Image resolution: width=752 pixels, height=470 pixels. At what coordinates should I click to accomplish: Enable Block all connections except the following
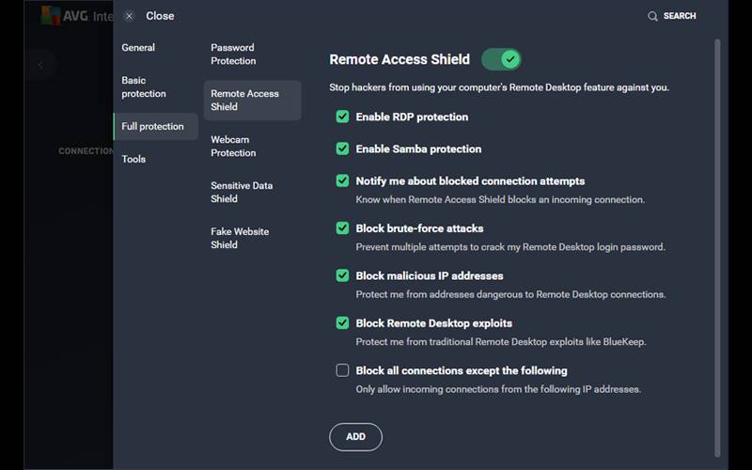(x=342, y=370)
